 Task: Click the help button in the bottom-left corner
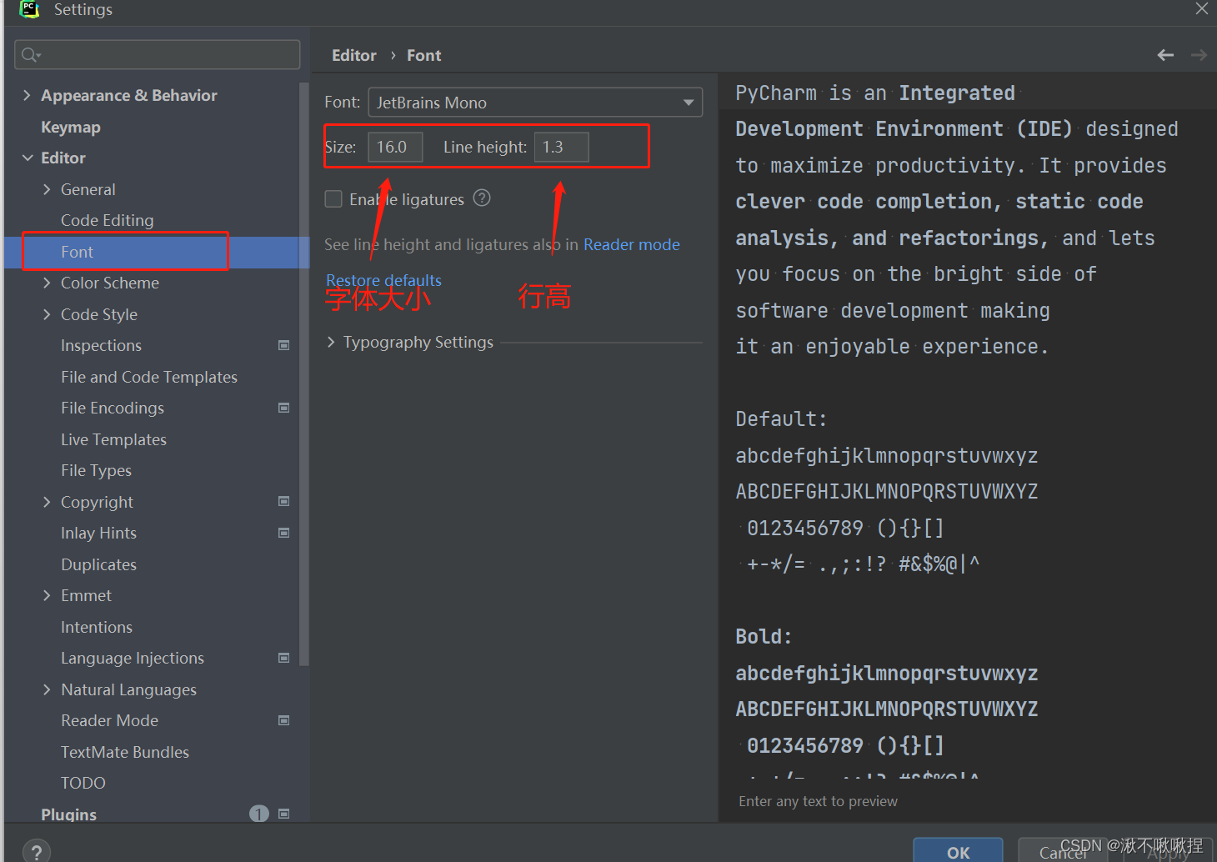tap(36, 849)
